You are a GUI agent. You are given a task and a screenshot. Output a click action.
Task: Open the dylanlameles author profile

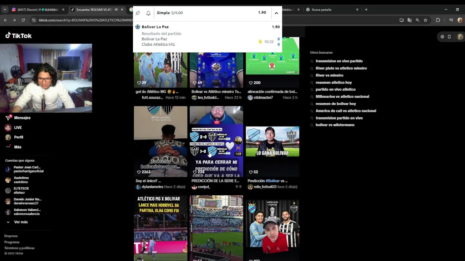[153, 187]
